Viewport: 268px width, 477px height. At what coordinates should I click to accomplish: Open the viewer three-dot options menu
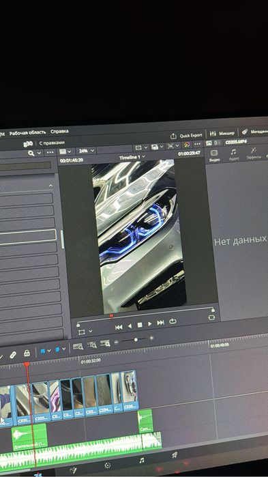(x=198, y=144)
